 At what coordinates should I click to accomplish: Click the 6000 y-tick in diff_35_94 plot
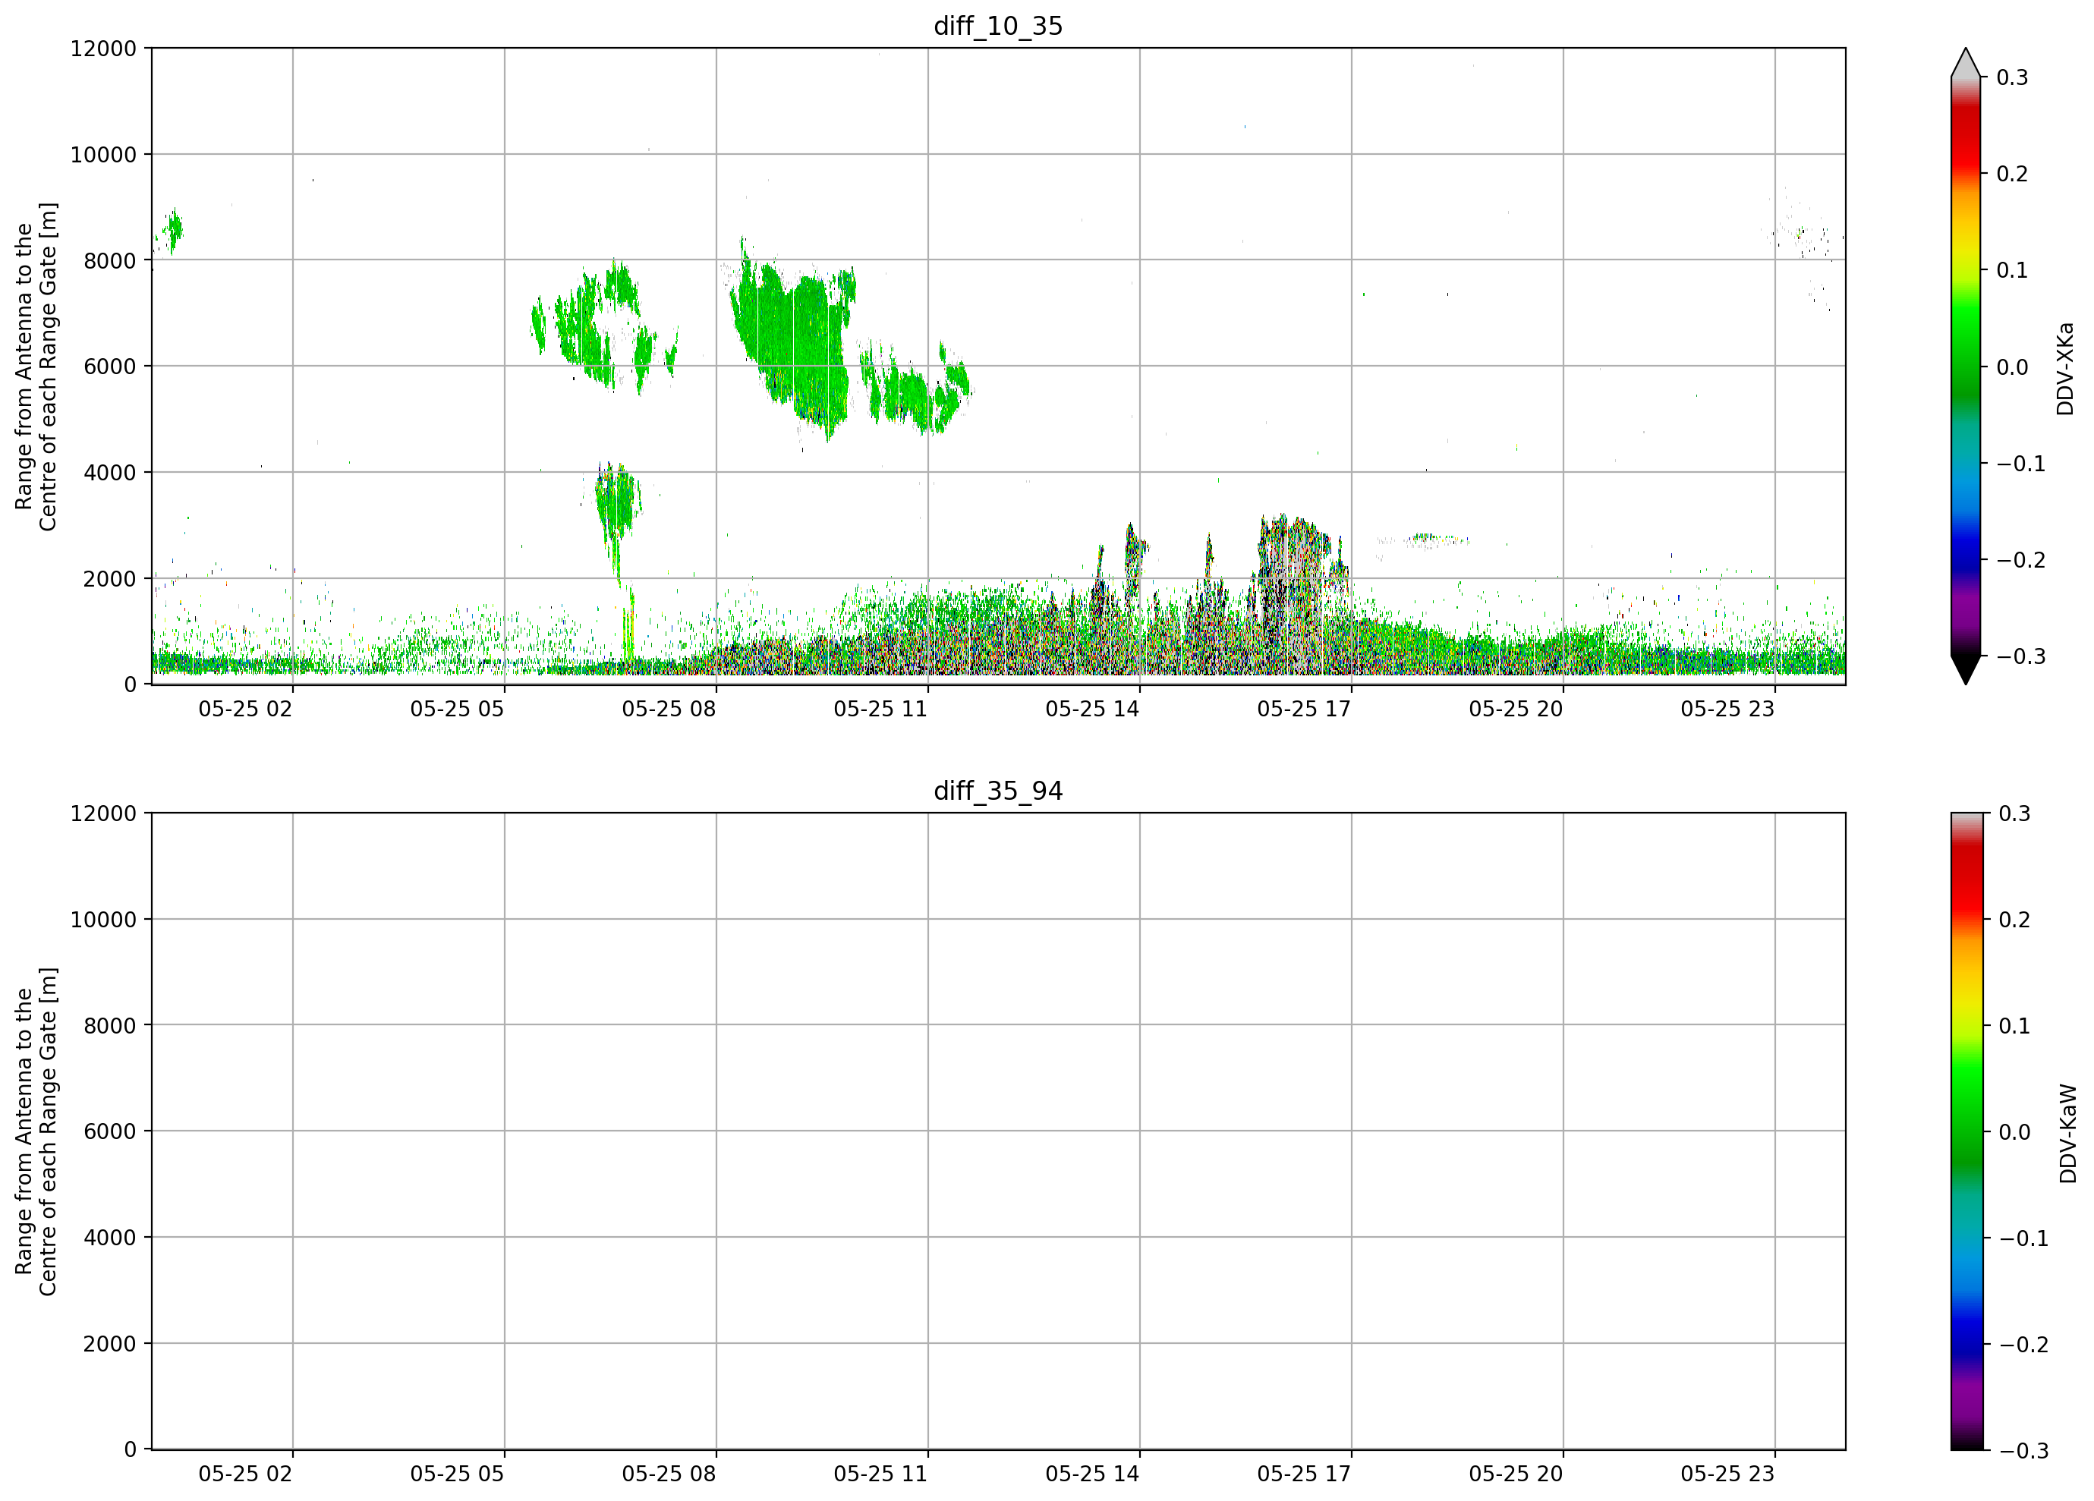point(110,1131)
